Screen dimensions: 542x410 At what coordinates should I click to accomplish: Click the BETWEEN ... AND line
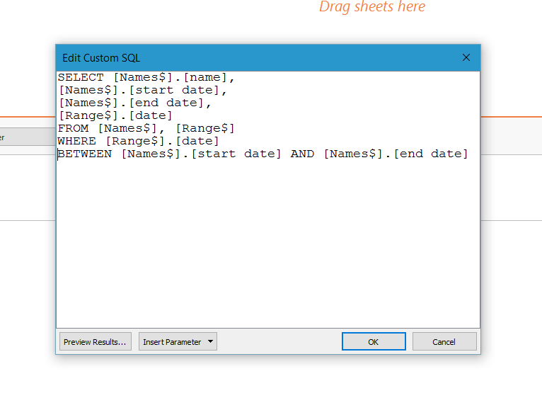[x=263, y=154]
